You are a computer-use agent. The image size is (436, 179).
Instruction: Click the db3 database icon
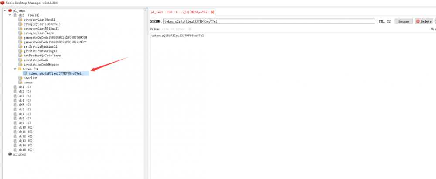click(15, 96)
